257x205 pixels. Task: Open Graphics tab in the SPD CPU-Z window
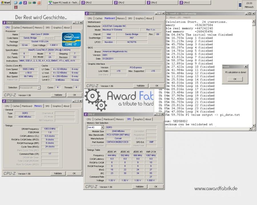pos(139,119)
